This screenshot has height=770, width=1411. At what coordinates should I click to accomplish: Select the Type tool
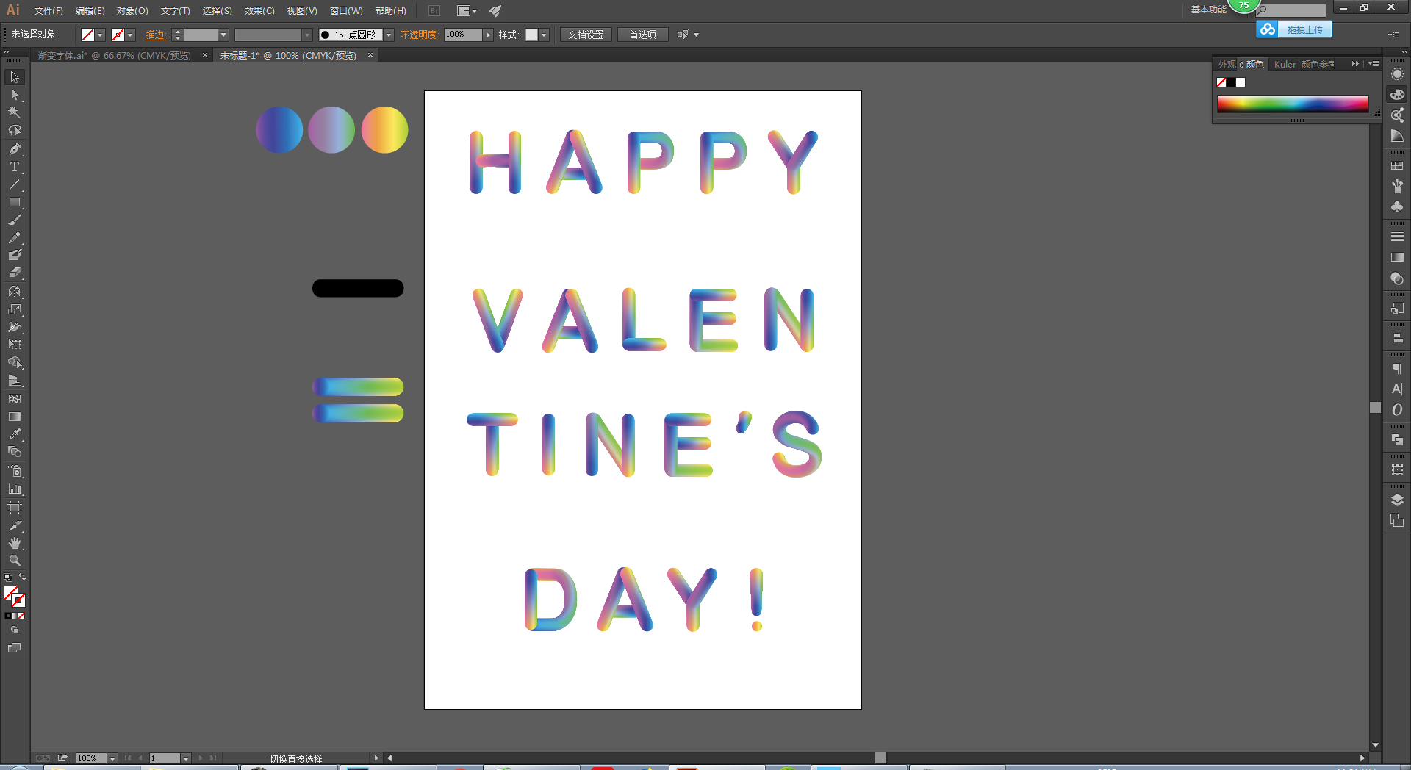pyautogui.click(x=15, y=167)
